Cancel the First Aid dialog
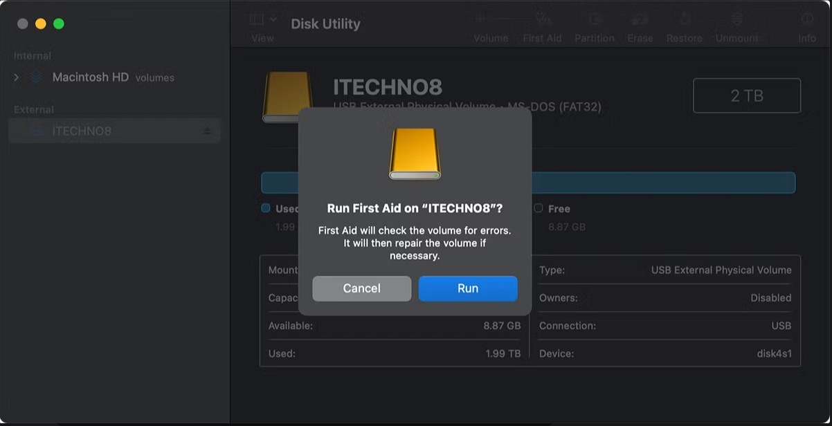832x426 pixels. coord(361,288)
